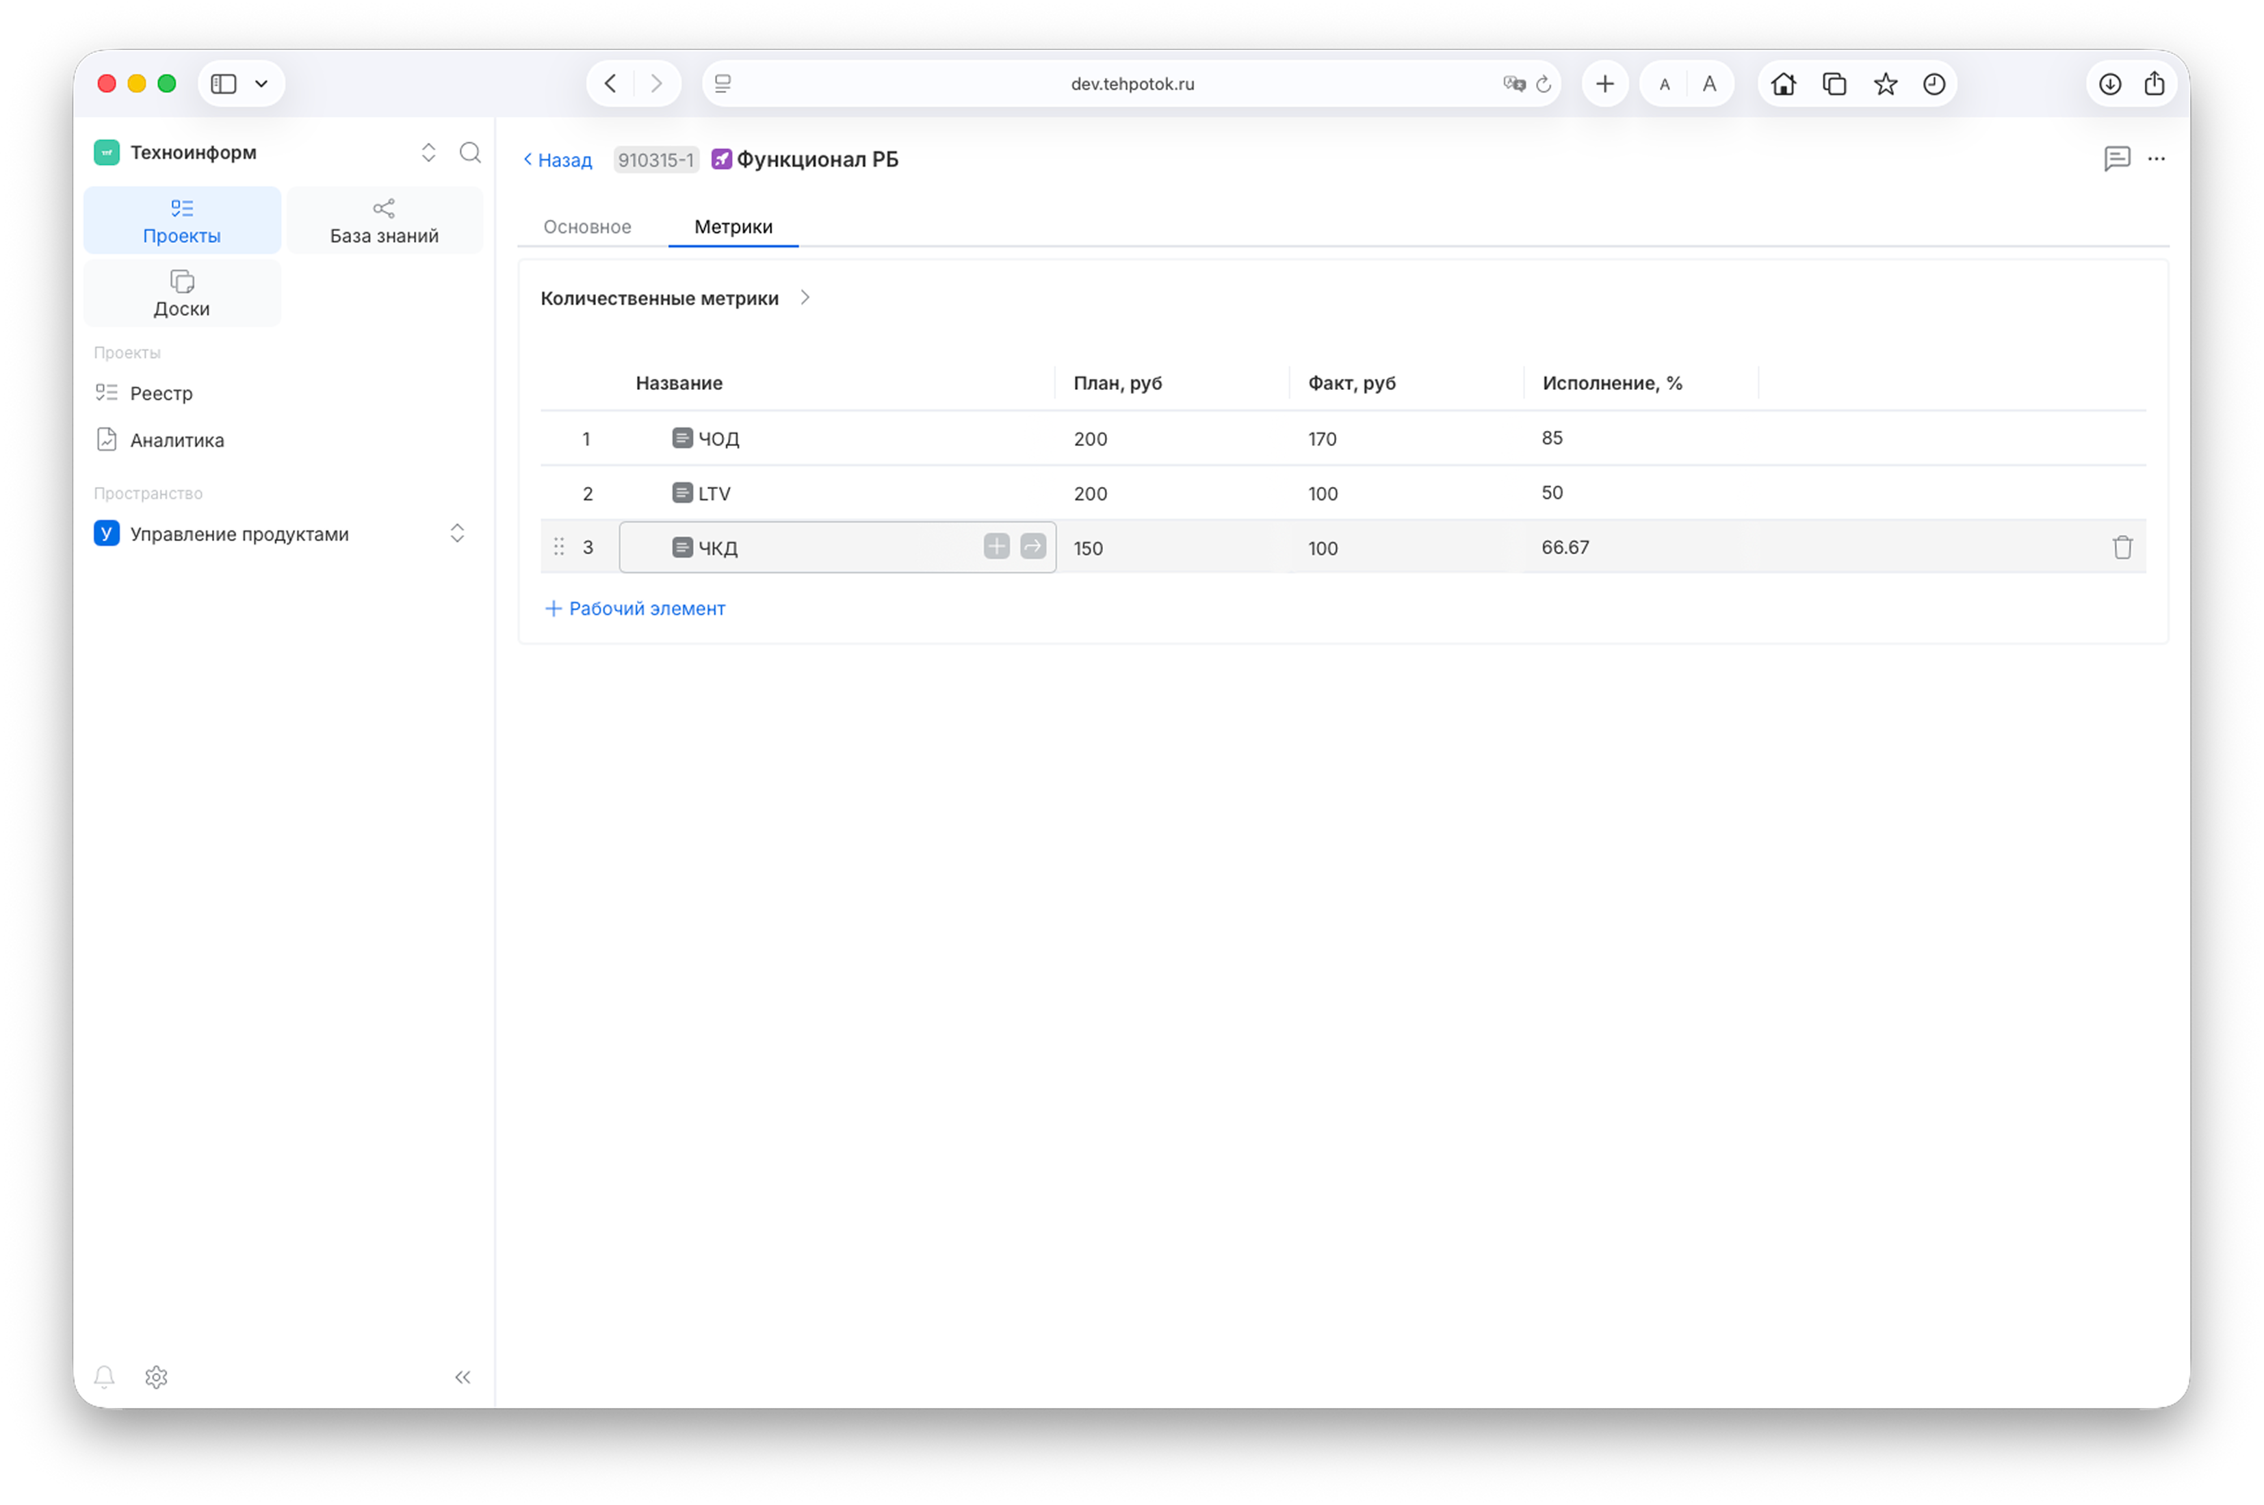Grab the drag handle of row 3
The width and height of the screenshot is (2264, 1505).
tap(558, 547)
